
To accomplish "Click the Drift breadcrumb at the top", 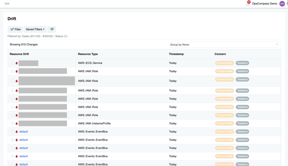I will (7, 4).
